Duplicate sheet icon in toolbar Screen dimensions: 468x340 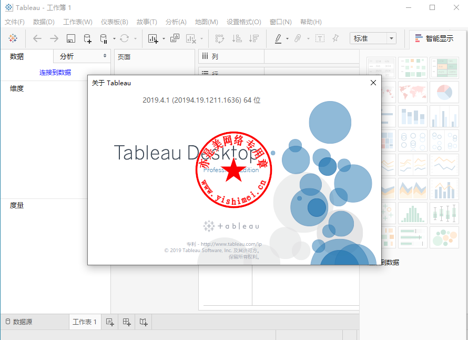click(x=175, y=38)
